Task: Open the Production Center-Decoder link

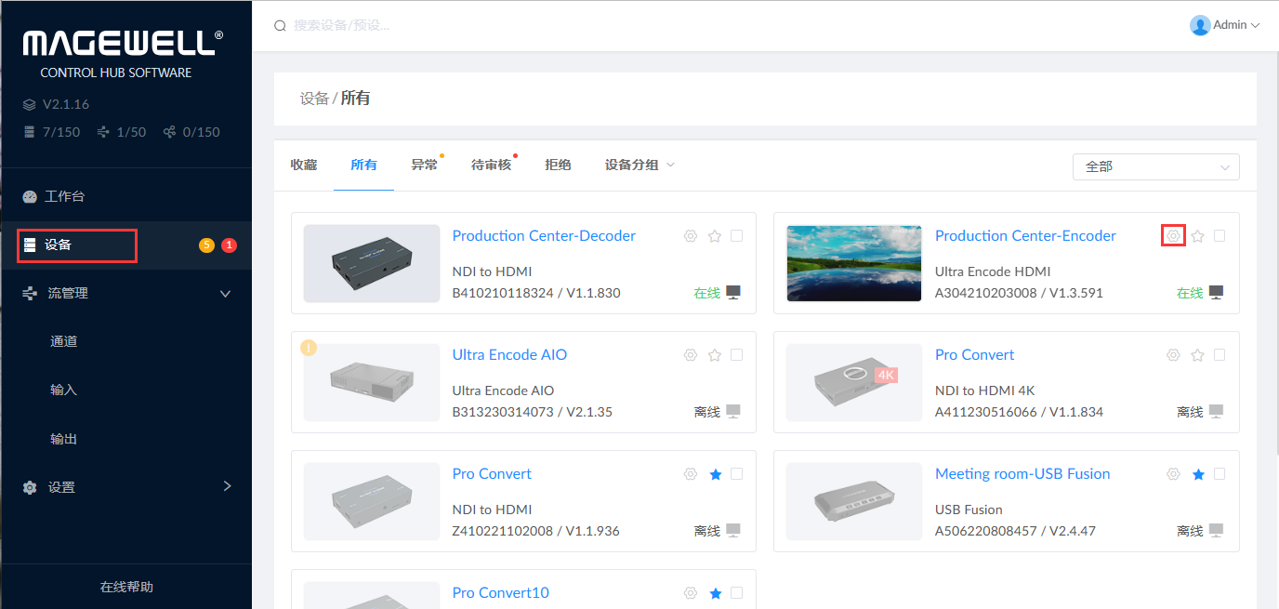Action: (x=544, y=236)
